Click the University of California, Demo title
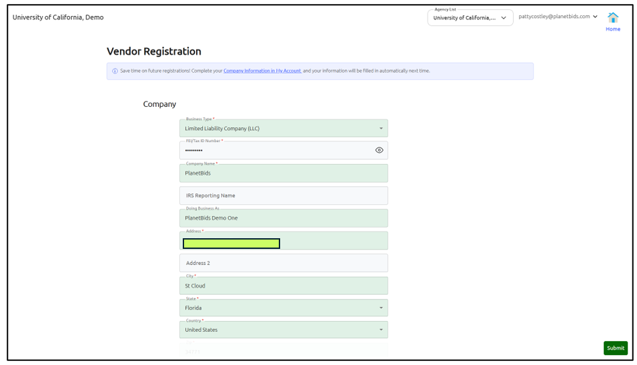 (x=58, y=17)
